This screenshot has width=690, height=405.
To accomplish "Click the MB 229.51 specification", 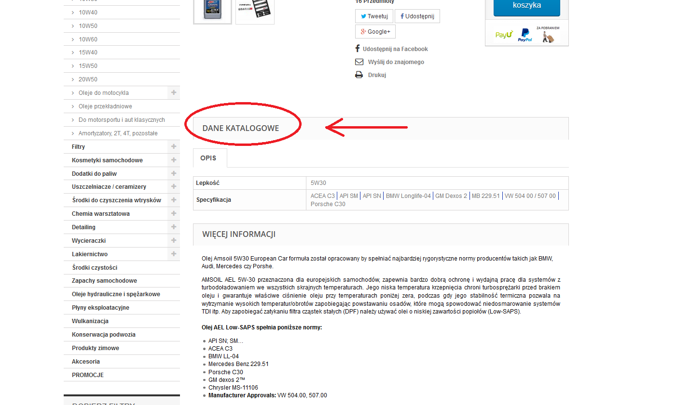I will point(486,196).
